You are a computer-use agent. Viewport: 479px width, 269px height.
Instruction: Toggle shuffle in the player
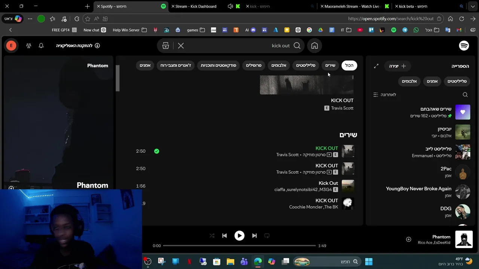pos(212,236)
